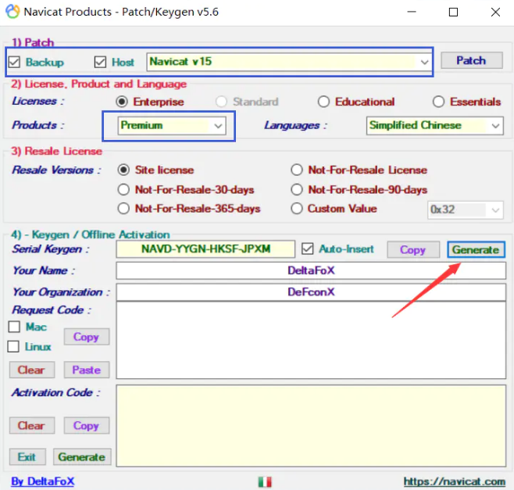Minimize the Patch/Keygen window
Image resolution: width=514 pixels, height=490 pixels.
(x=412, y=13)
